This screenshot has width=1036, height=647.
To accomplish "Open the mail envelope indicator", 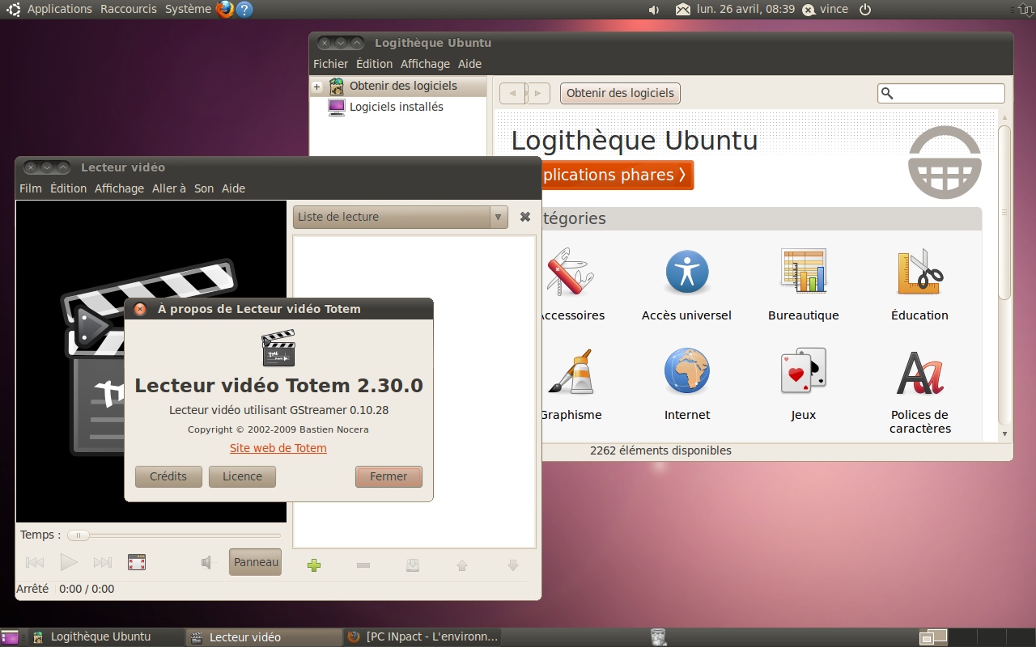I will pyautogui.click(x=683, y=10).
